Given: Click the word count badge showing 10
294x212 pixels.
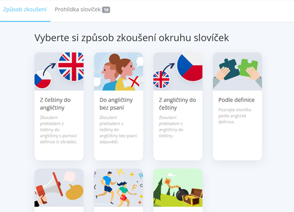Looking at the screenshot, I should [x=106, y=10].
